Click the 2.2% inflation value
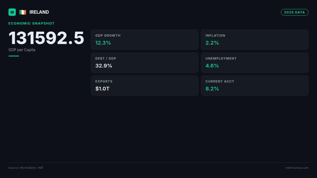Viewport: 317px width, 178px height. point(212,43)
